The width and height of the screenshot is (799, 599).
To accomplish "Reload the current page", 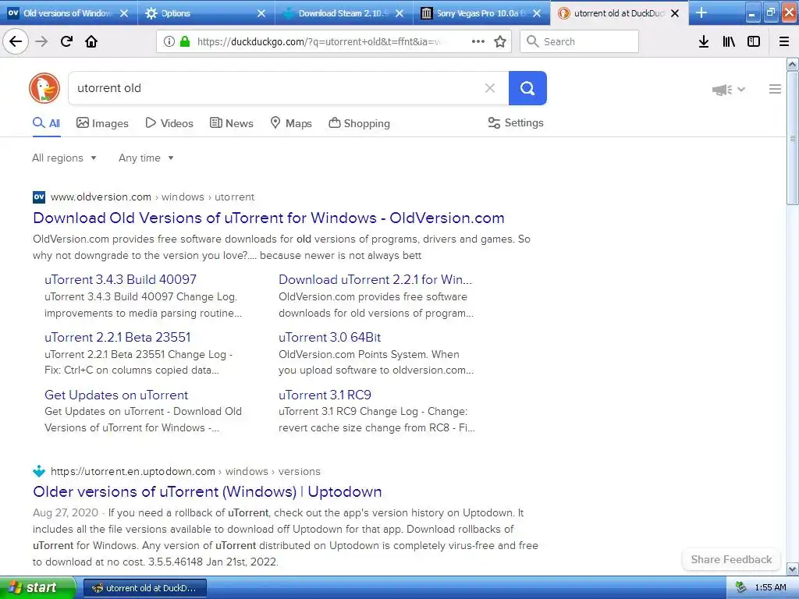I will (x=66, y=41).
